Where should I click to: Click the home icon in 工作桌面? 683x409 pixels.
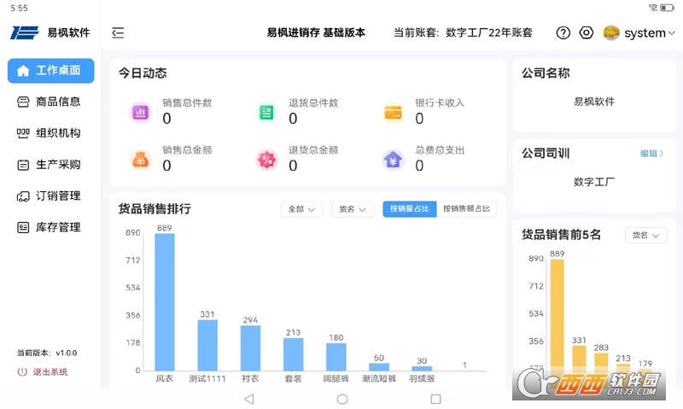tap(23, 71)
